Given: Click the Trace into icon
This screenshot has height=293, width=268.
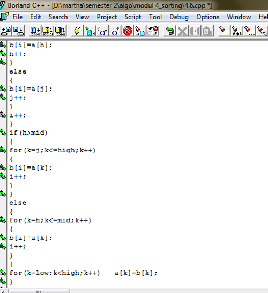Looking at the screenshot, I should (115, 31).
